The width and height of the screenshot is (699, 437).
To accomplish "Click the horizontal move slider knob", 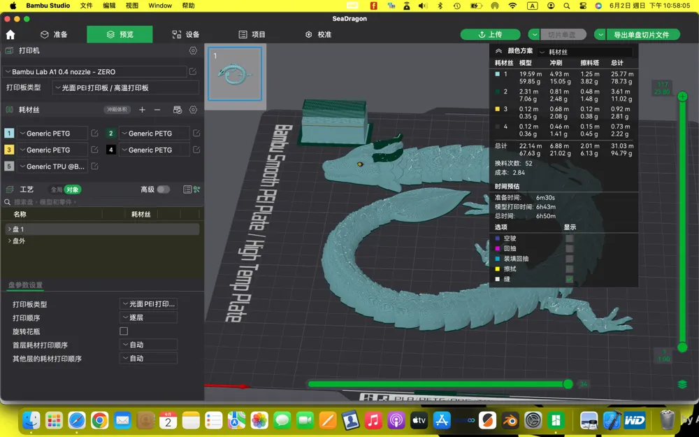I will pos(568,384).
